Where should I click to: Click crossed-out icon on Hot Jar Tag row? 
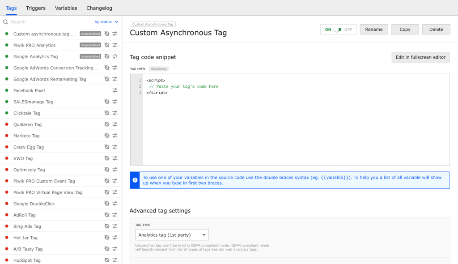[107, 238]
